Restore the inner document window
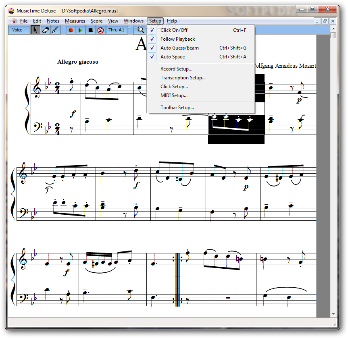The width and height of the screenshot is (348, 338). coord(325,21)
